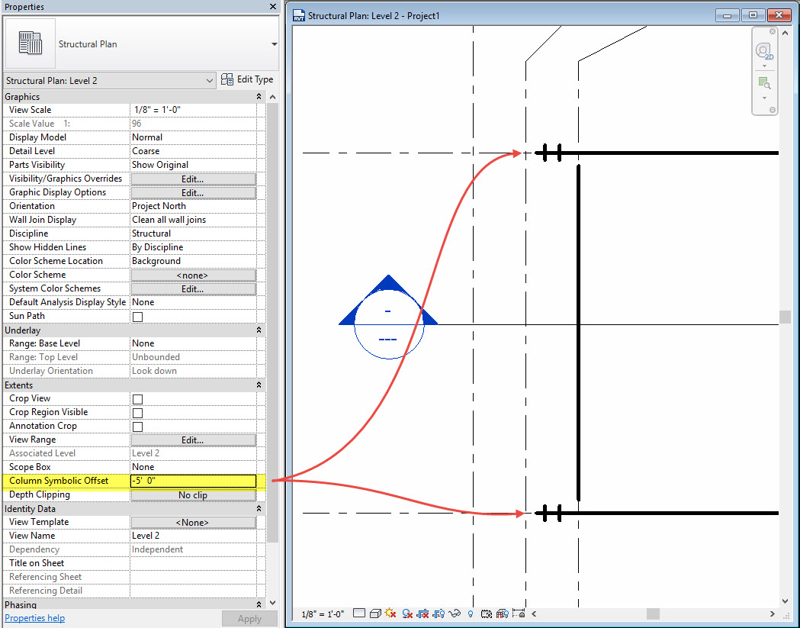Toggle analytical model visibility icon
800x628 pixels.
(x=503, y=613)
